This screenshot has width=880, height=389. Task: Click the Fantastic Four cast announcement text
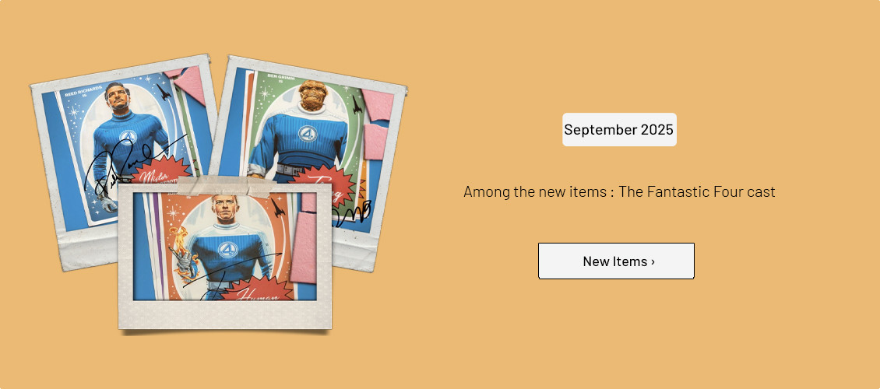point(619,191)
